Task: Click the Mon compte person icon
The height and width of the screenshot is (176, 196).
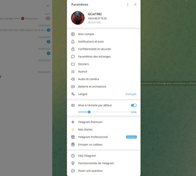Action: coord(73,34)
